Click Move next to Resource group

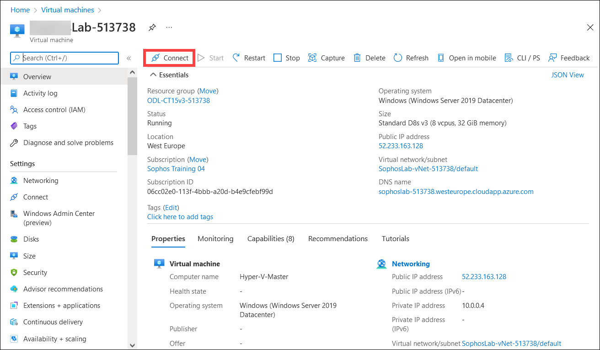209,91
